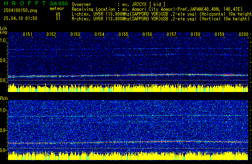Click the Rch yellow signal level bar graph
This screenshot has height=164, width=252.
pos(128,156)
